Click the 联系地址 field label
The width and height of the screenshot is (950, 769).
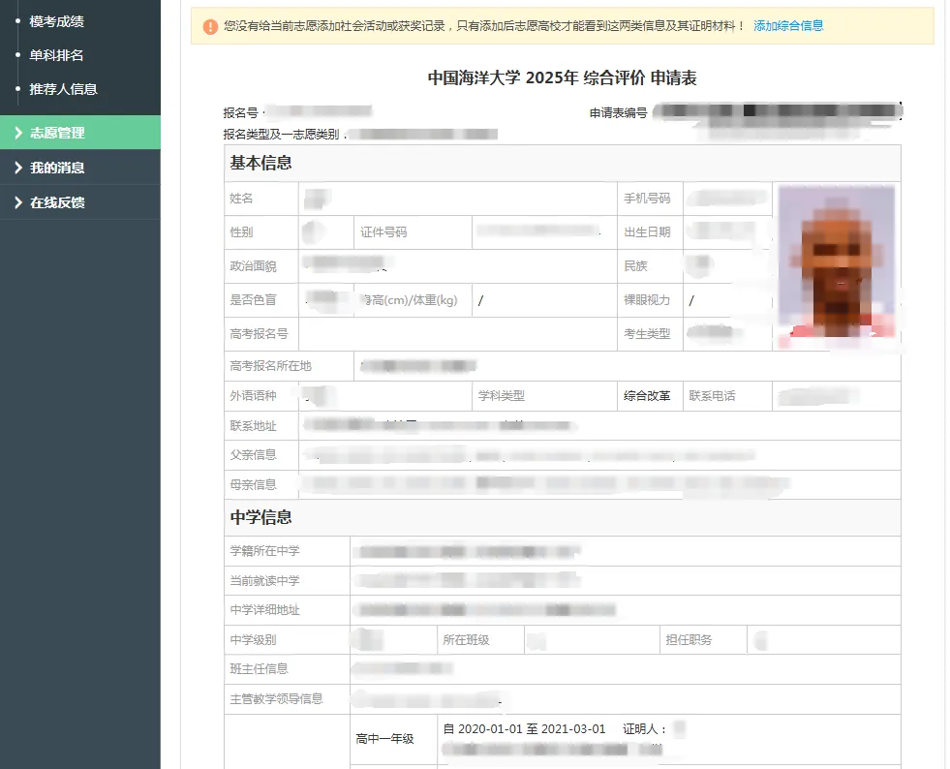pos(254,426)
